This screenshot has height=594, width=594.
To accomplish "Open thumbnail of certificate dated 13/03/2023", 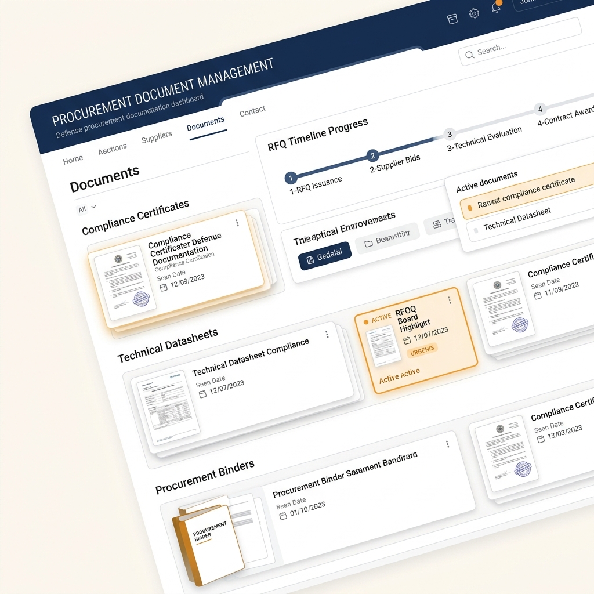I will click(508, 453).
